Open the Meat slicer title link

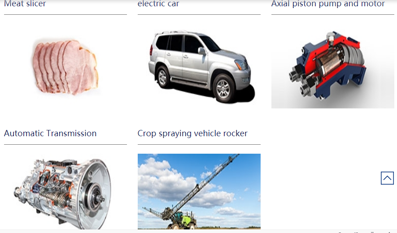point(25,4)
